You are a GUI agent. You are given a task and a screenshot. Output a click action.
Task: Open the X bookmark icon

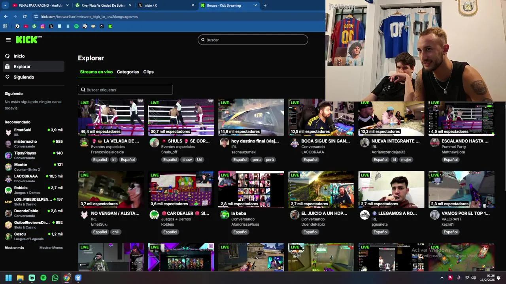(51, 26)
